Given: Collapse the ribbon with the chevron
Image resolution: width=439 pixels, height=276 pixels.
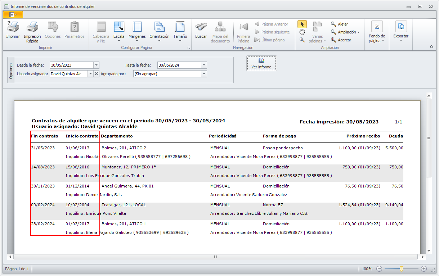Looking at the screenshot, I should tap(431, 47).
